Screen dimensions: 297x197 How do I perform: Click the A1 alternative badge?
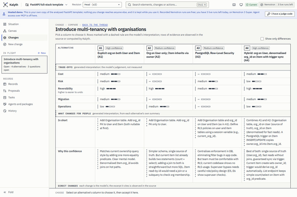pos(100,48)
